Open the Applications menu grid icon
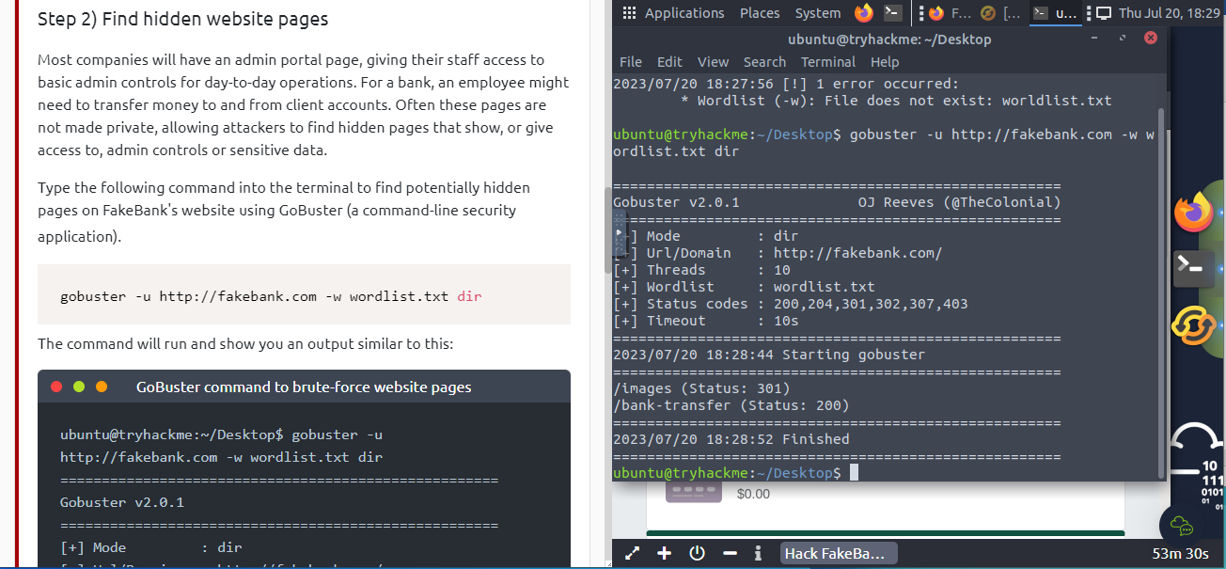 point(629,13)
